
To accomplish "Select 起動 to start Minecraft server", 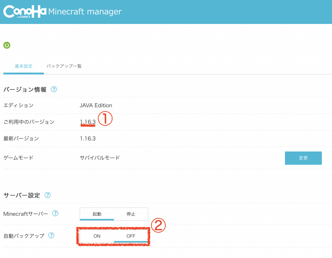I will coord(97,214).
